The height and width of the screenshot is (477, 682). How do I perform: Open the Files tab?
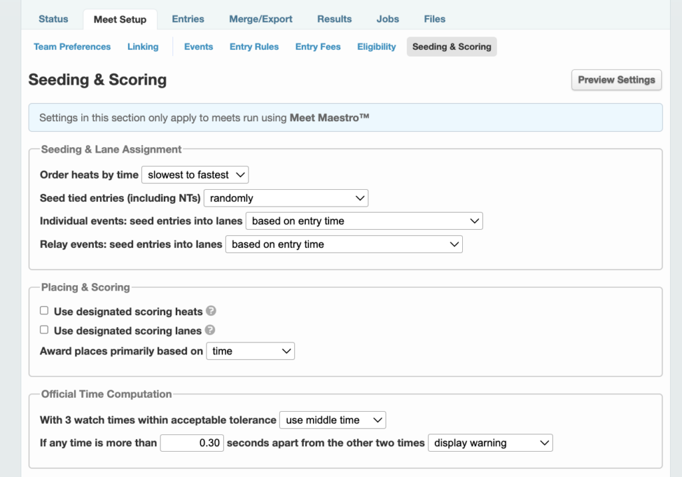[x=434, y=19]
